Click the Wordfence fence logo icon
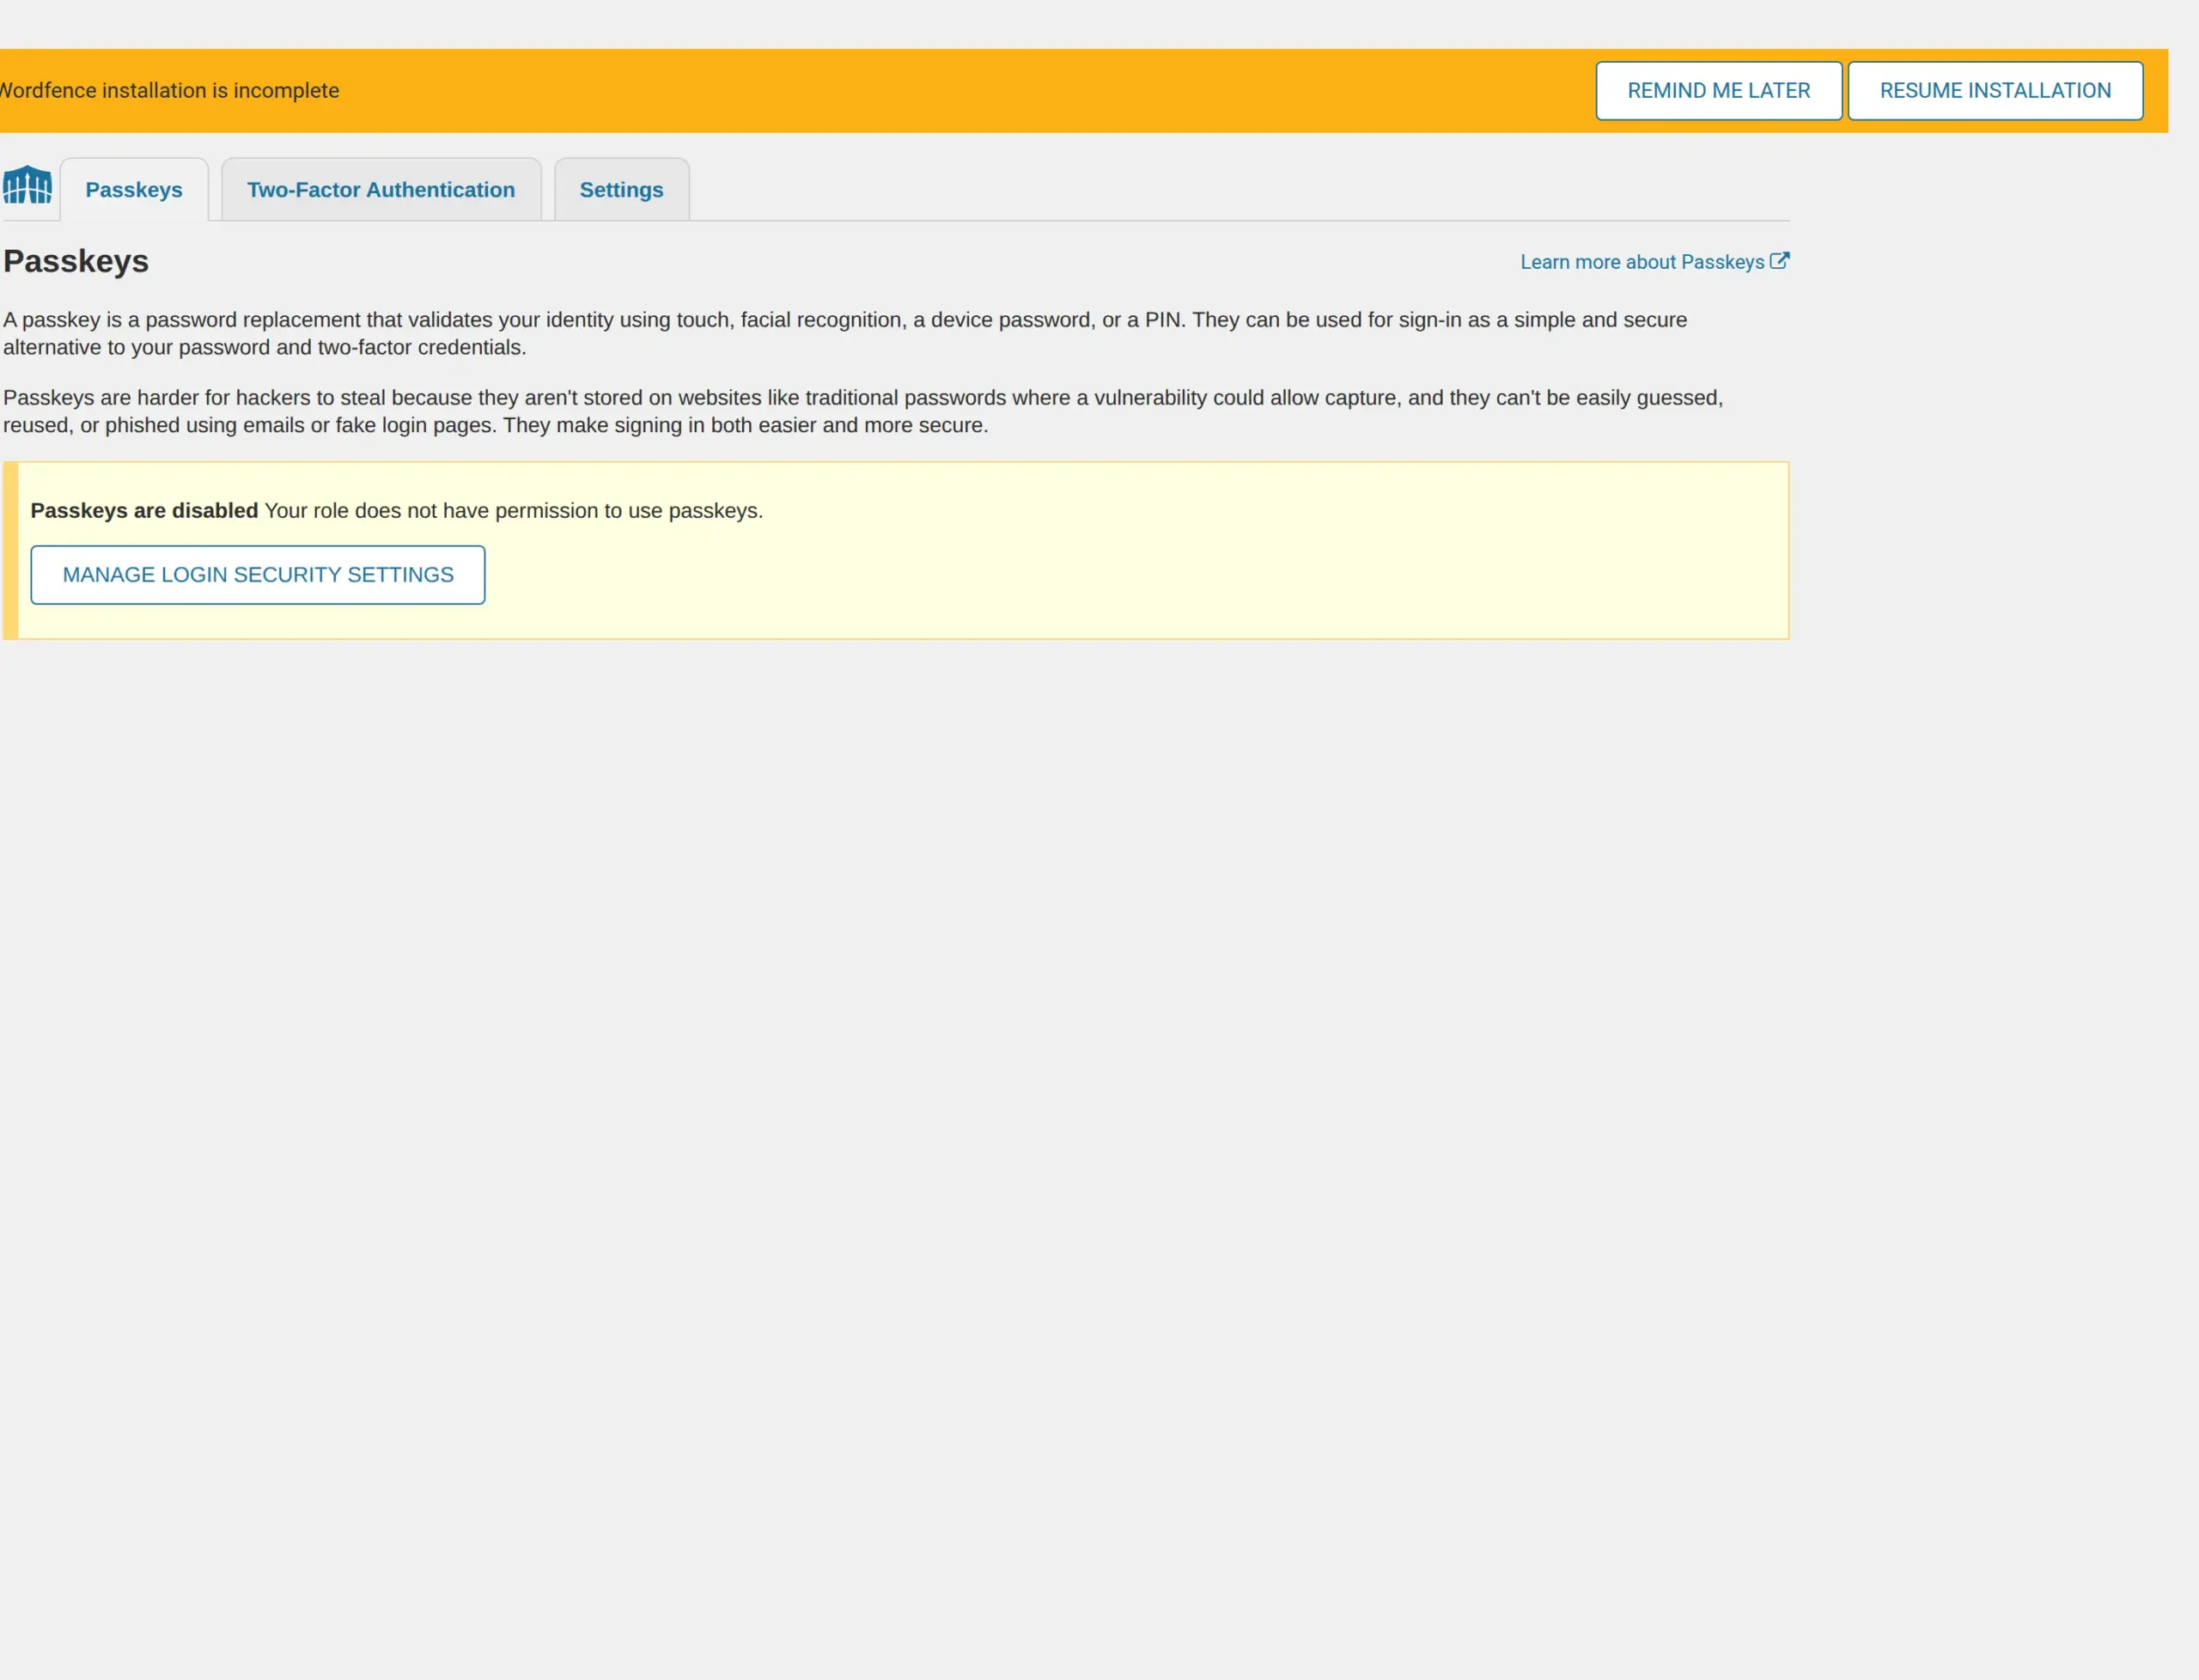2199x1680 pixels. [x=27, y=185]
